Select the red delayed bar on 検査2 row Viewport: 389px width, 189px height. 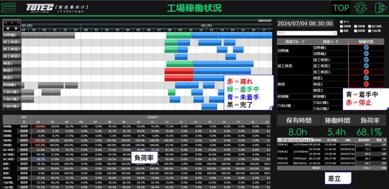179,71
